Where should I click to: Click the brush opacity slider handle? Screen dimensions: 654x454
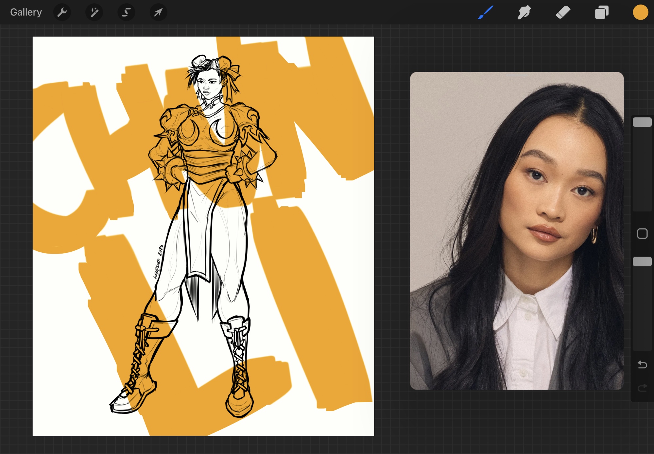pyautogui.click(x=642, y=261)
